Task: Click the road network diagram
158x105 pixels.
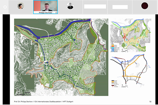Action: 131,71
